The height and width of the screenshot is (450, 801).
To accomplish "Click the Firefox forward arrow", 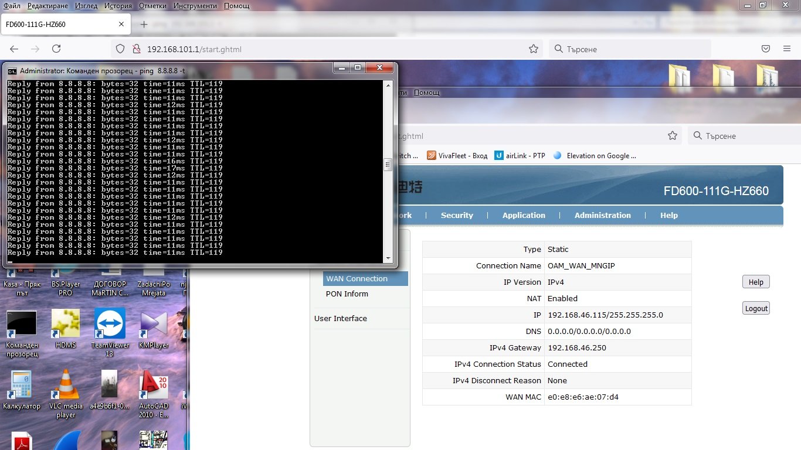I will pos(35,49).
